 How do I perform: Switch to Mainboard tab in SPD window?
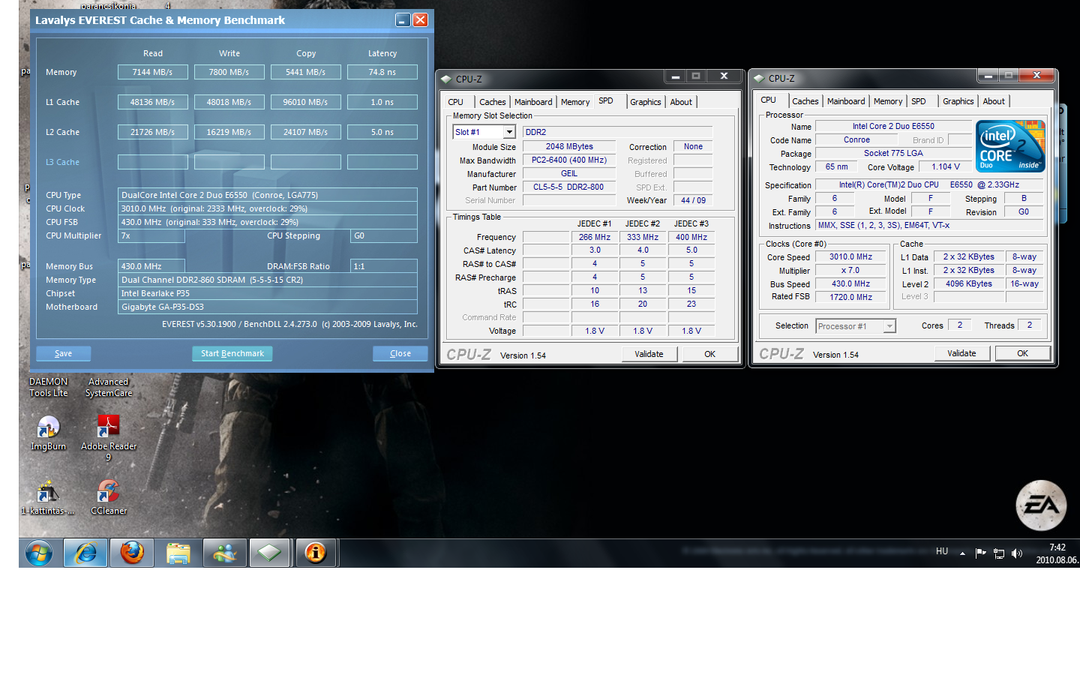(533, 102)
